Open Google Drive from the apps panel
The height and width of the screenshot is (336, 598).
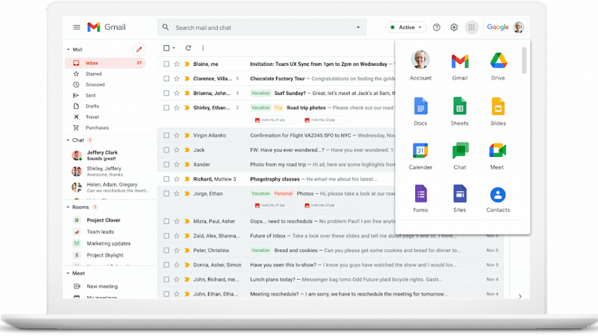(498, 62)
